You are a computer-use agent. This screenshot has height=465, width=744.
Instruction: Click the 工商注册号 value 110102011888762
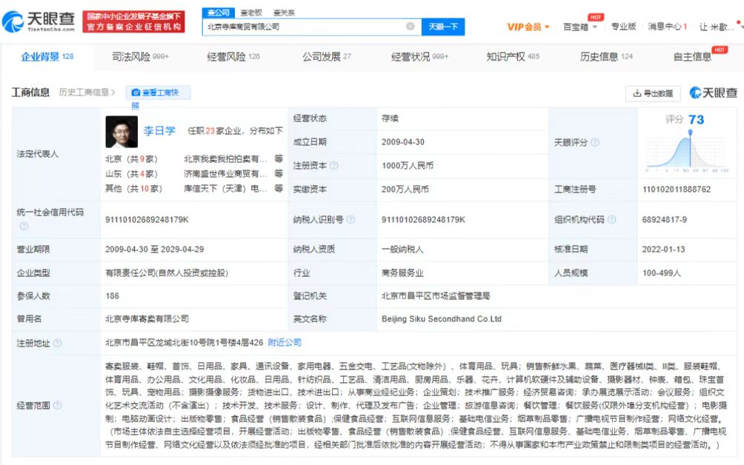[677, 189]
